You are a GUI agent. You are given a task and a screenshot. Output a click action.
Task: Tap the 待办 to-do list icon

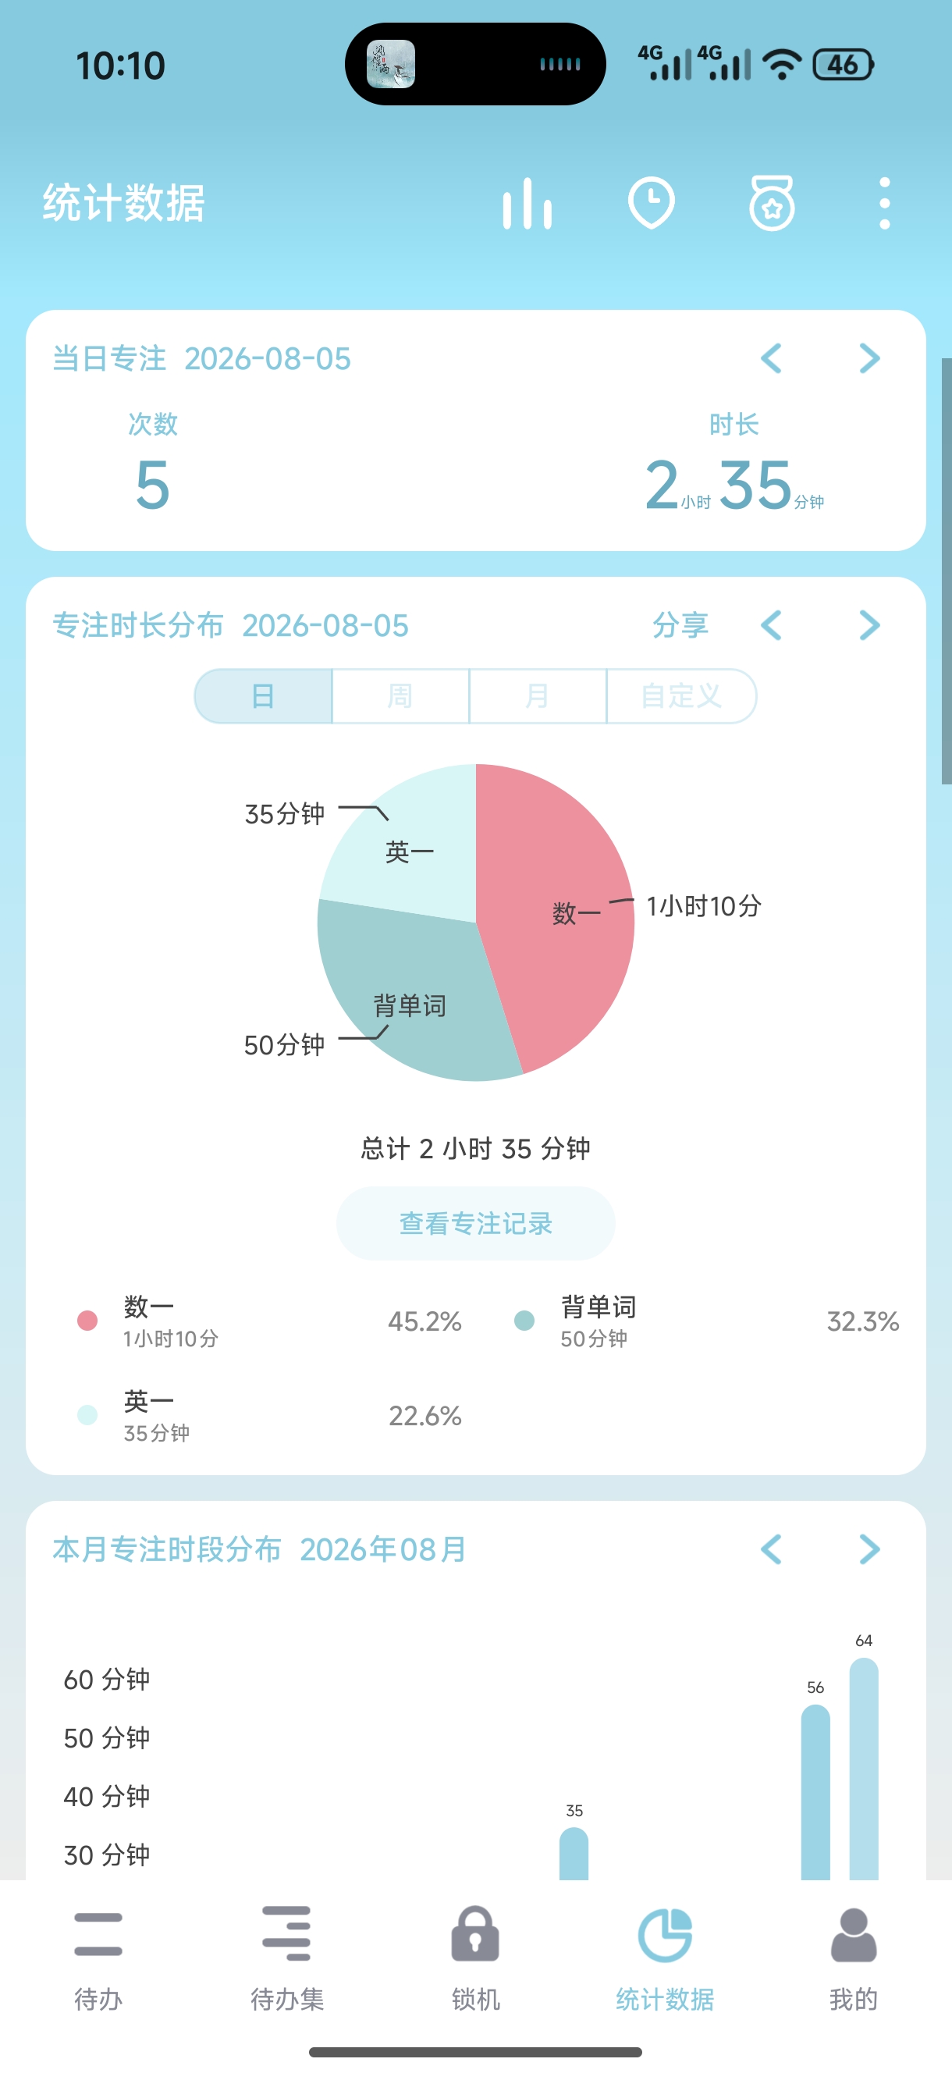[x=98, y=1935]
